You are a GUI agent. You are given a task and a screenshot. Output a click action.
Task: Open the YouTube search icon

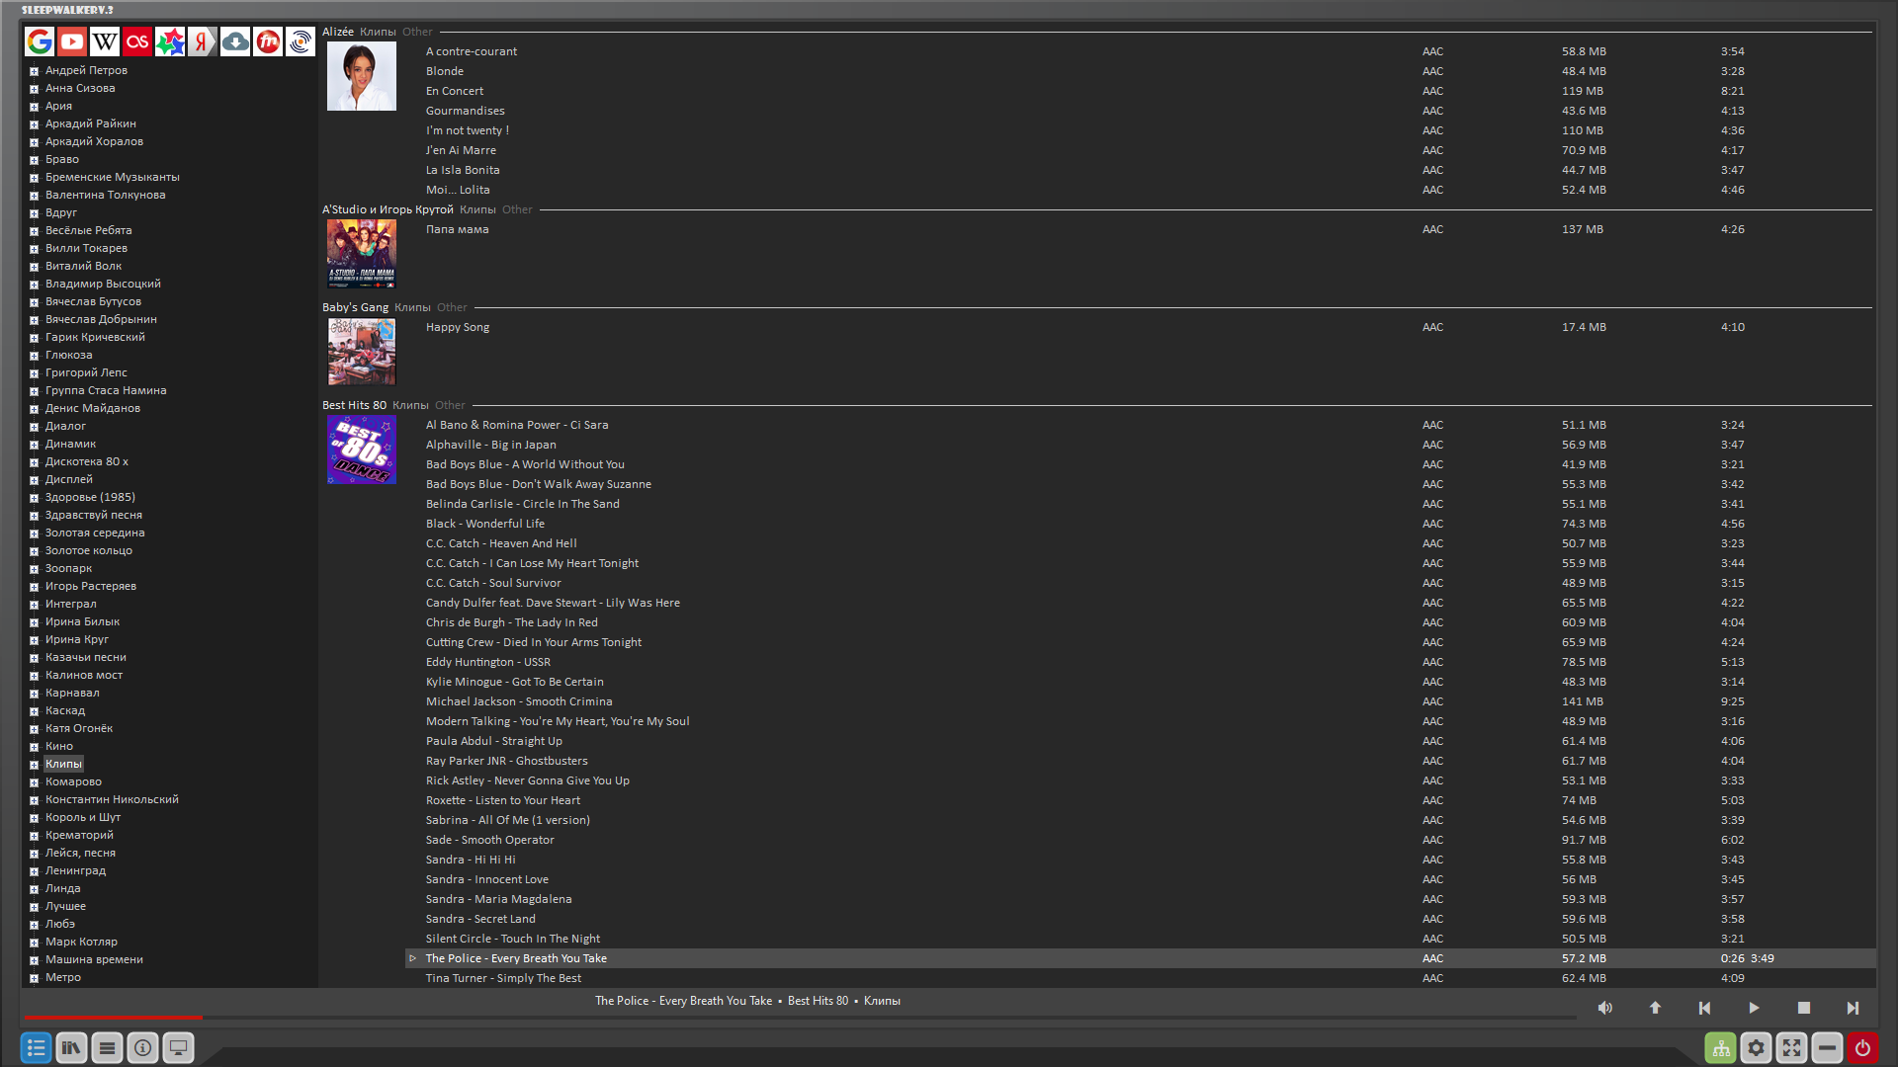pos(72,41)
